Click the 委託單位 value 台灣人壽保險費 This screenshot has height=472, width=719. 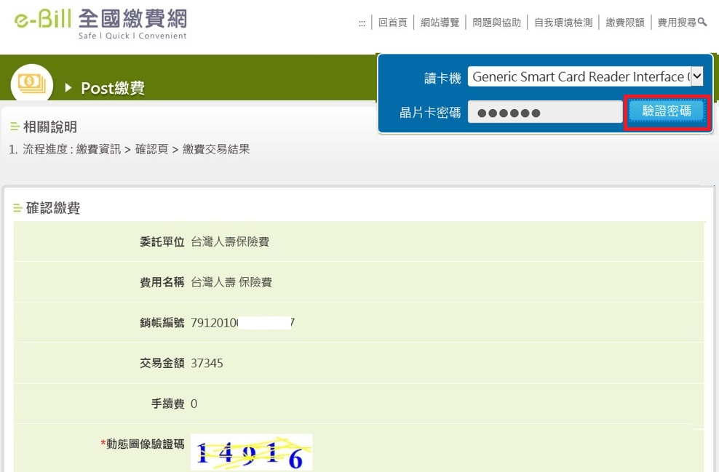230,242
